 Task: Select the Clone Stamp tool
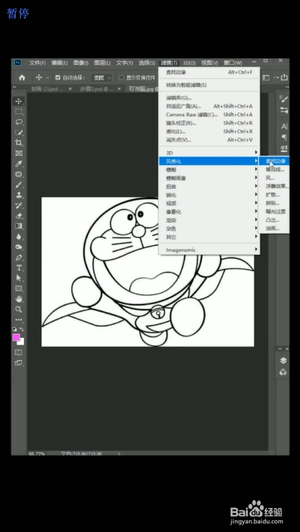pos(19,195)
